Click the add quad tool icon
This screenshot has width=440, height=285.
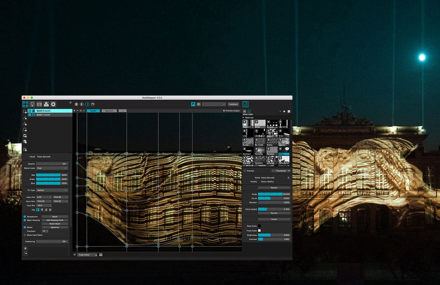25,112
